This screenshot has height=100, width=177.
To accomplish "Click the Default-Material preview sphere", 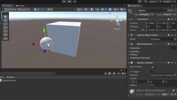I will [x=132, y=92].
